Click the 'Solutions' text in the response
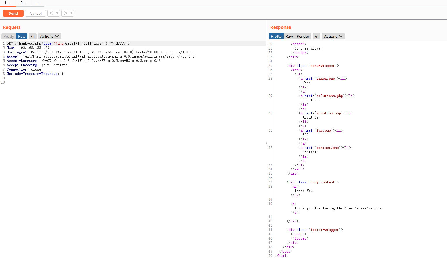The image size is (447, 258). [312, 100]
